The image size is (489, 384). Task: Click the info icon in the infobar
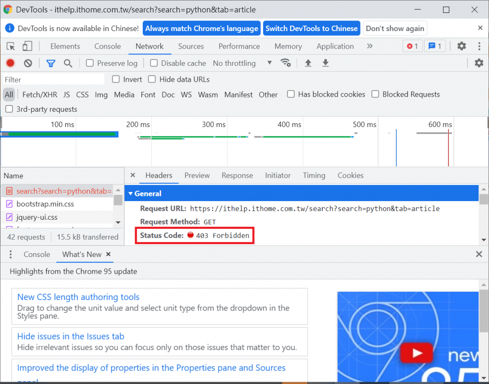click(x=10, y=28)
